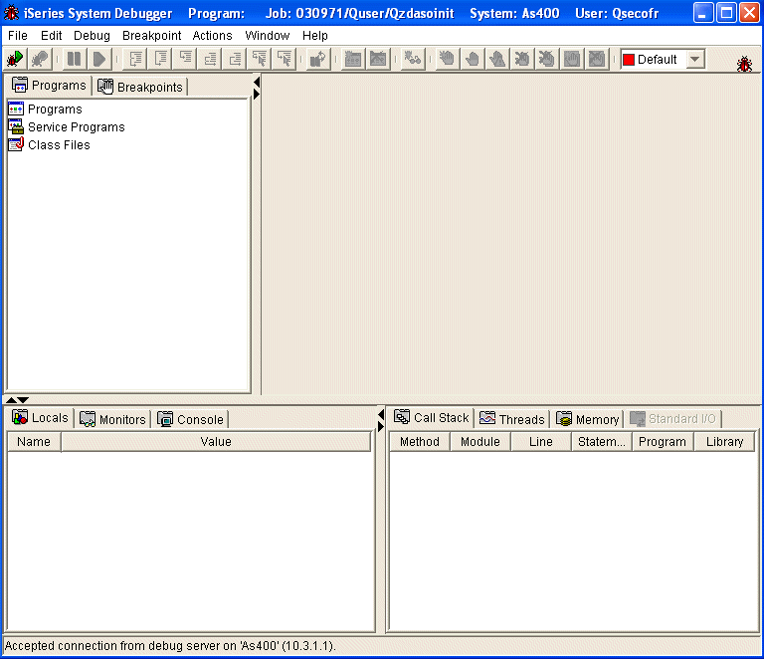Open the Debug menu
Image resolution: width=764 pixels, height=659 pixels.
tap(92, 36)
